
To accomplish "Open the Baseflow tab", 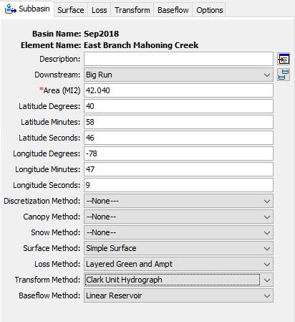I will 173,10.
